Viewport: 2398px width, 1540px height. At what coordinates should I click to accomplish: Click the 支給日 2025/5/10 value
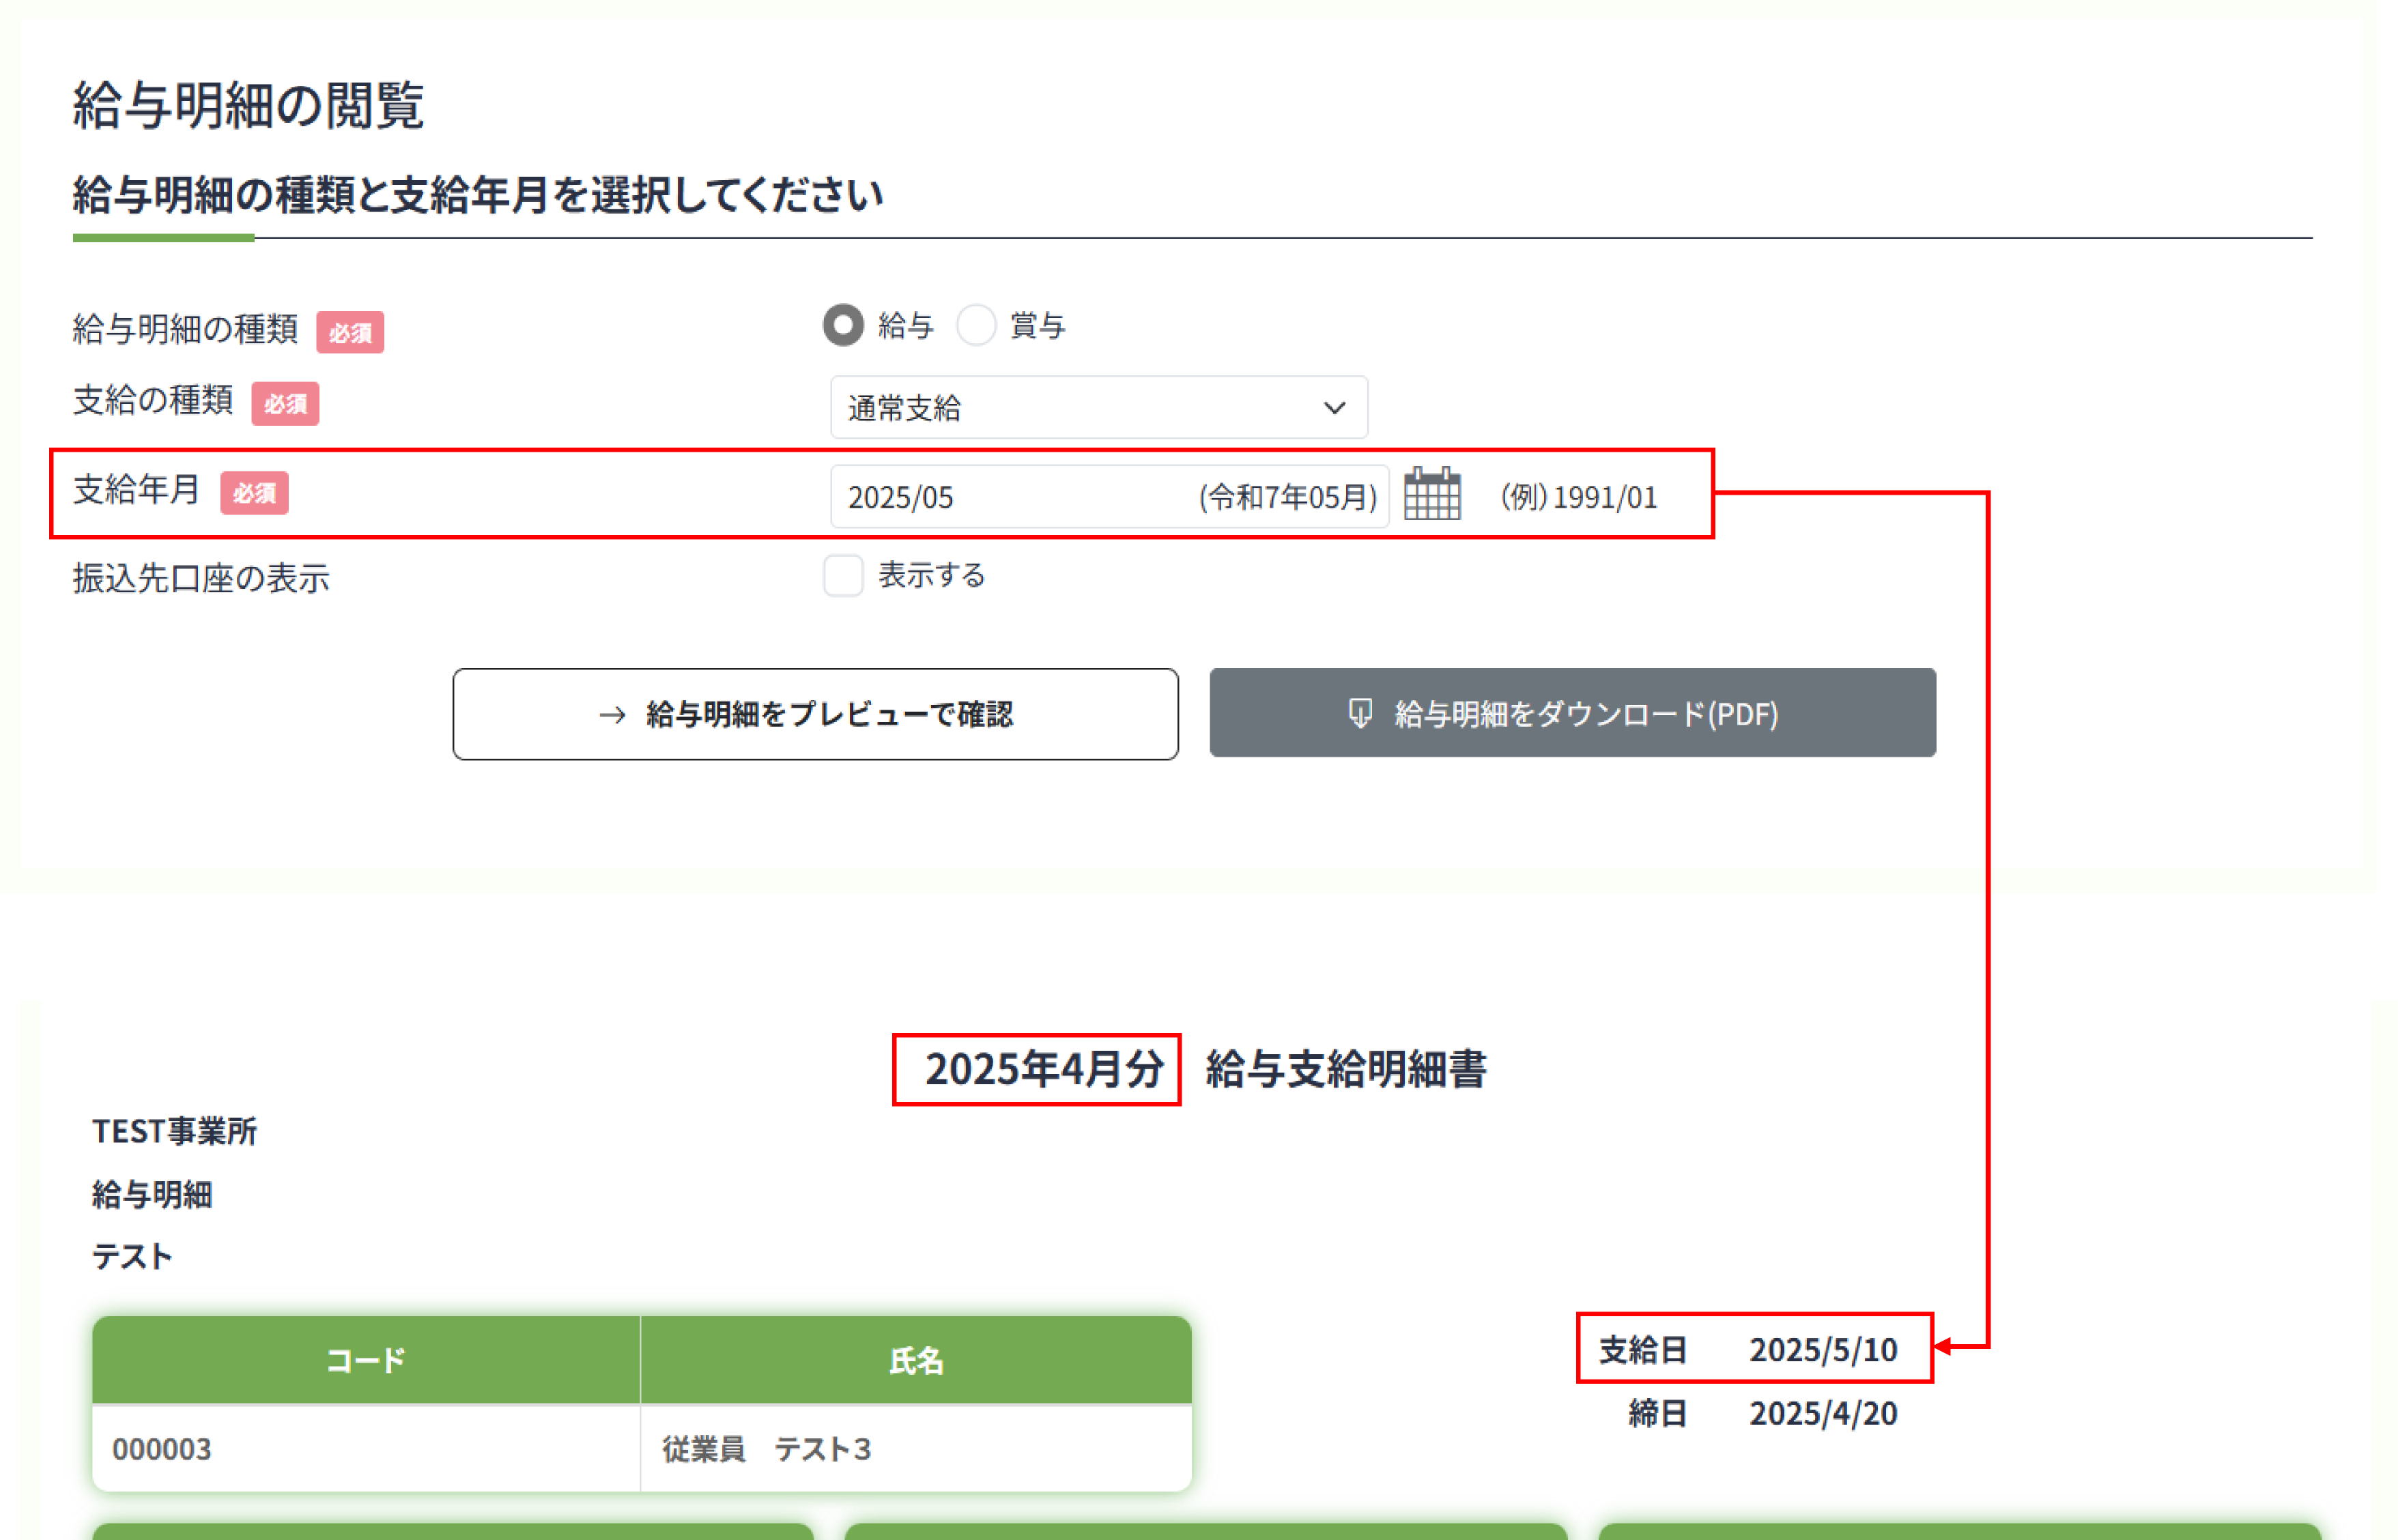1822,1350
